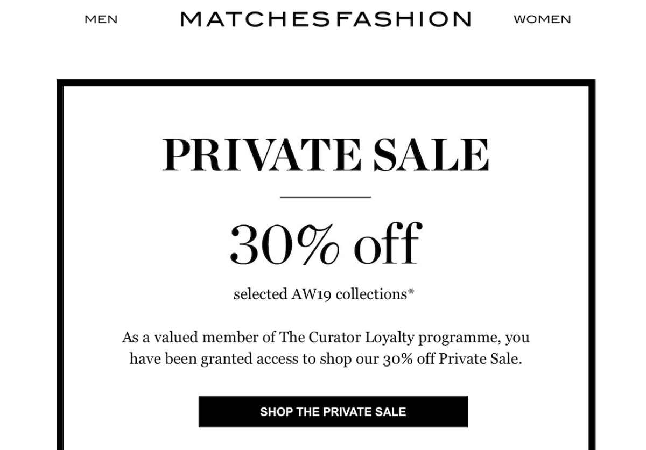Click the asterisk after collections
Viewport: 646px width, 450px height.
tap(411, 292)
